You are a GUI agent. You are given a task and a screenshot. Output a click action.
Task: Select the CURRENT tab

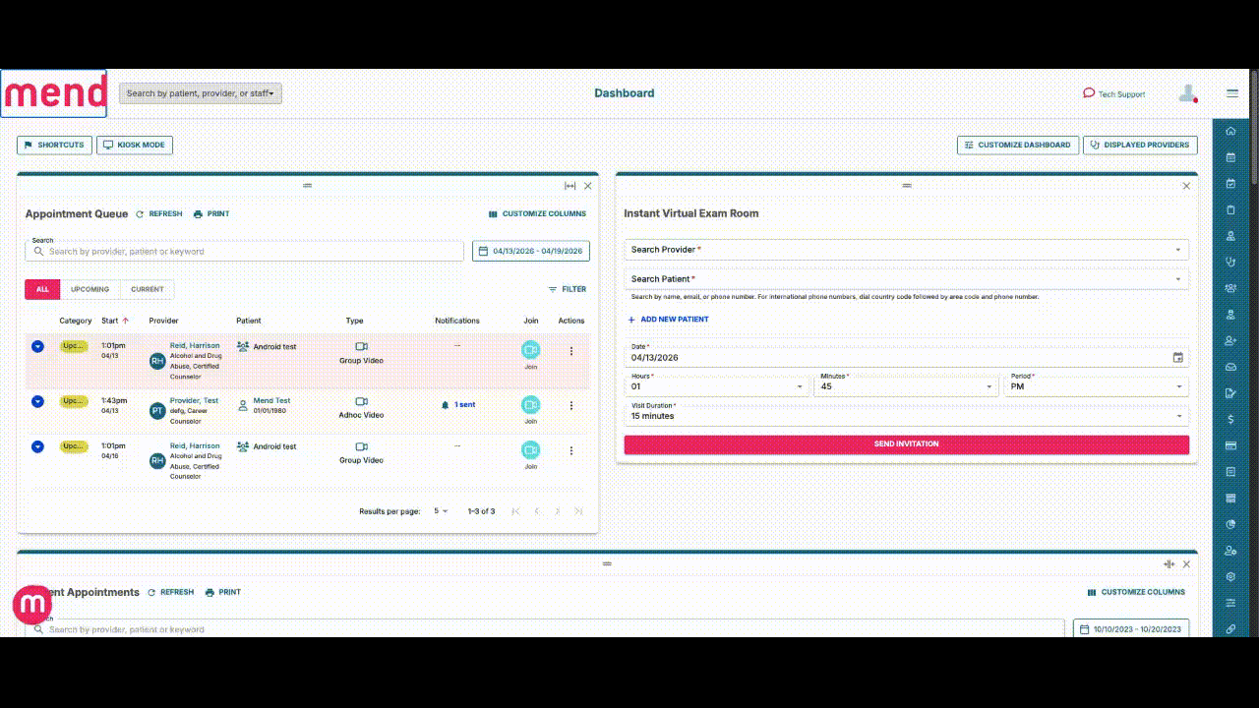148,289
